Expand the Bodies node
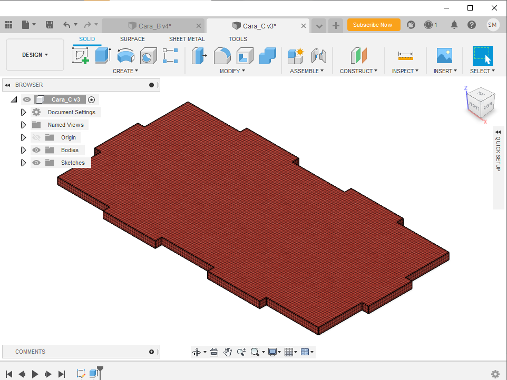The image size is (507, 380). point(23,150)
